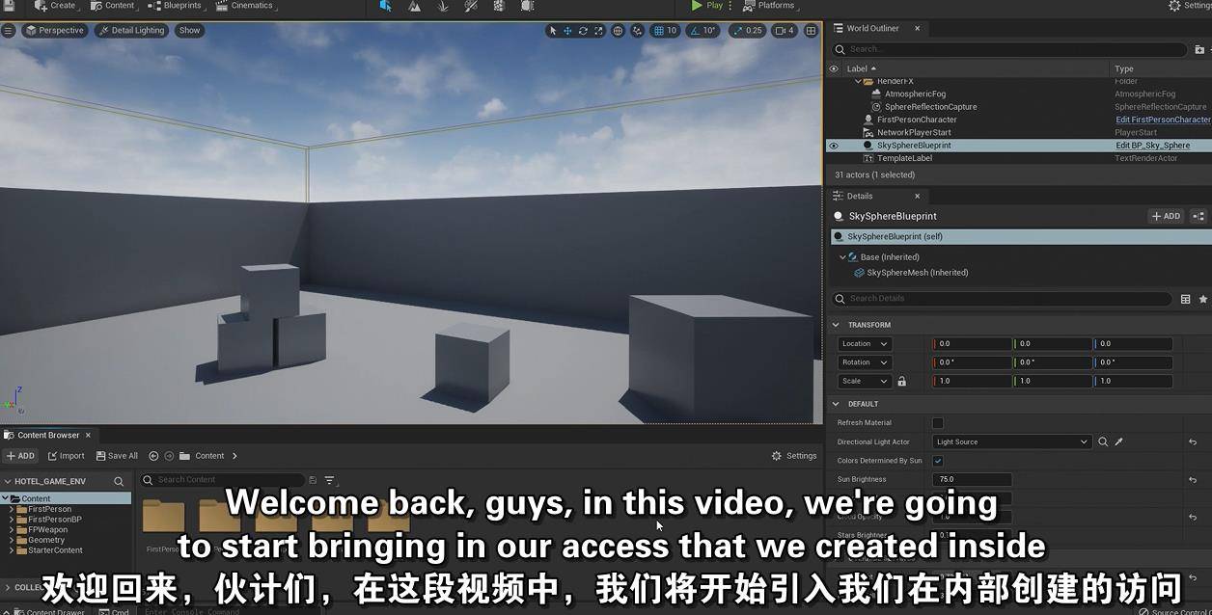
Task: Toggle visibility column eye header
Action: click(834, 68)
